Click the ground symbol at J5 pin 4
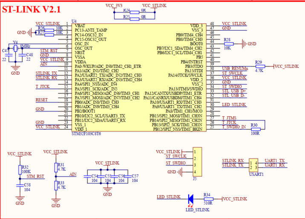Viewport: 305px width, 219px height. click(x=180, y=172)
